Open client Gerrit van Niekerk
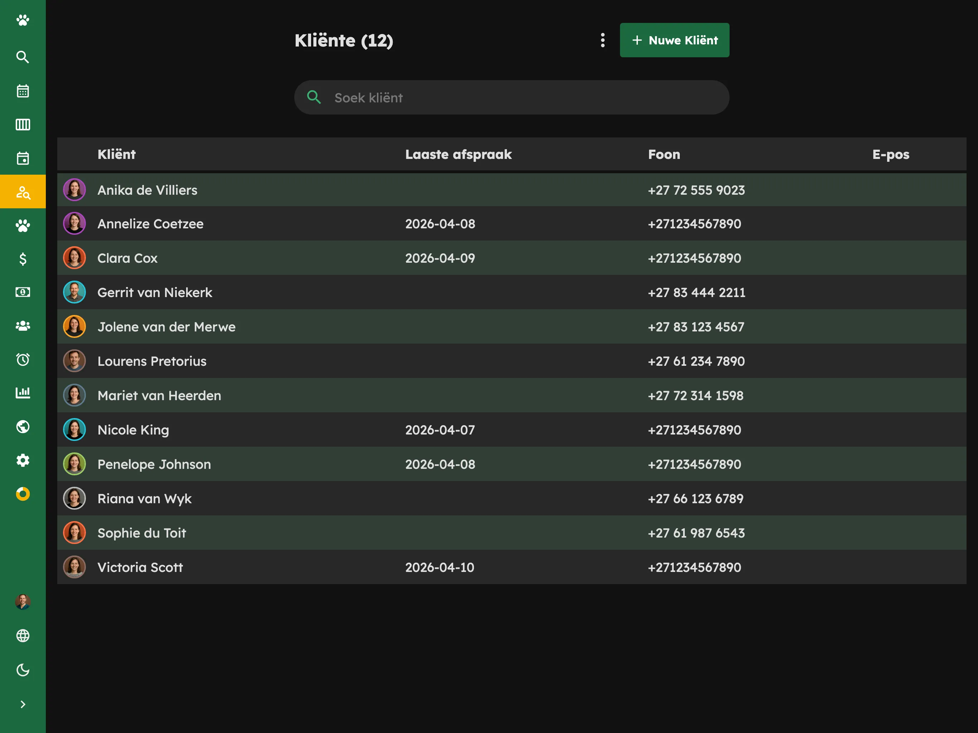The height and width of the screenshot is (733, 978). 512,293
